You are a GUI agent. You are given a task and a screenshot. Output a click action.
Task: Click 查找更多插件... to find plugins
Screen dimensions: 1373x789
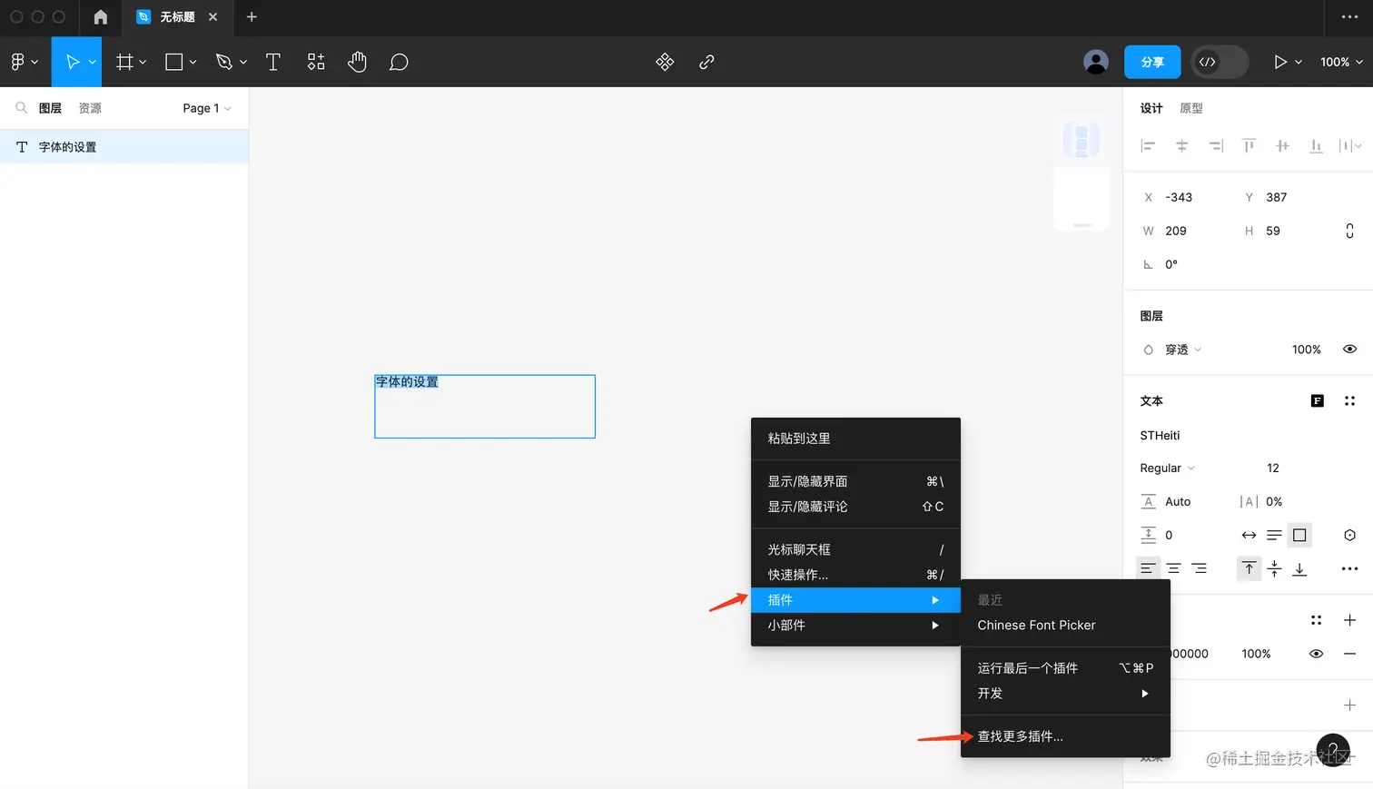point(1065,736)
